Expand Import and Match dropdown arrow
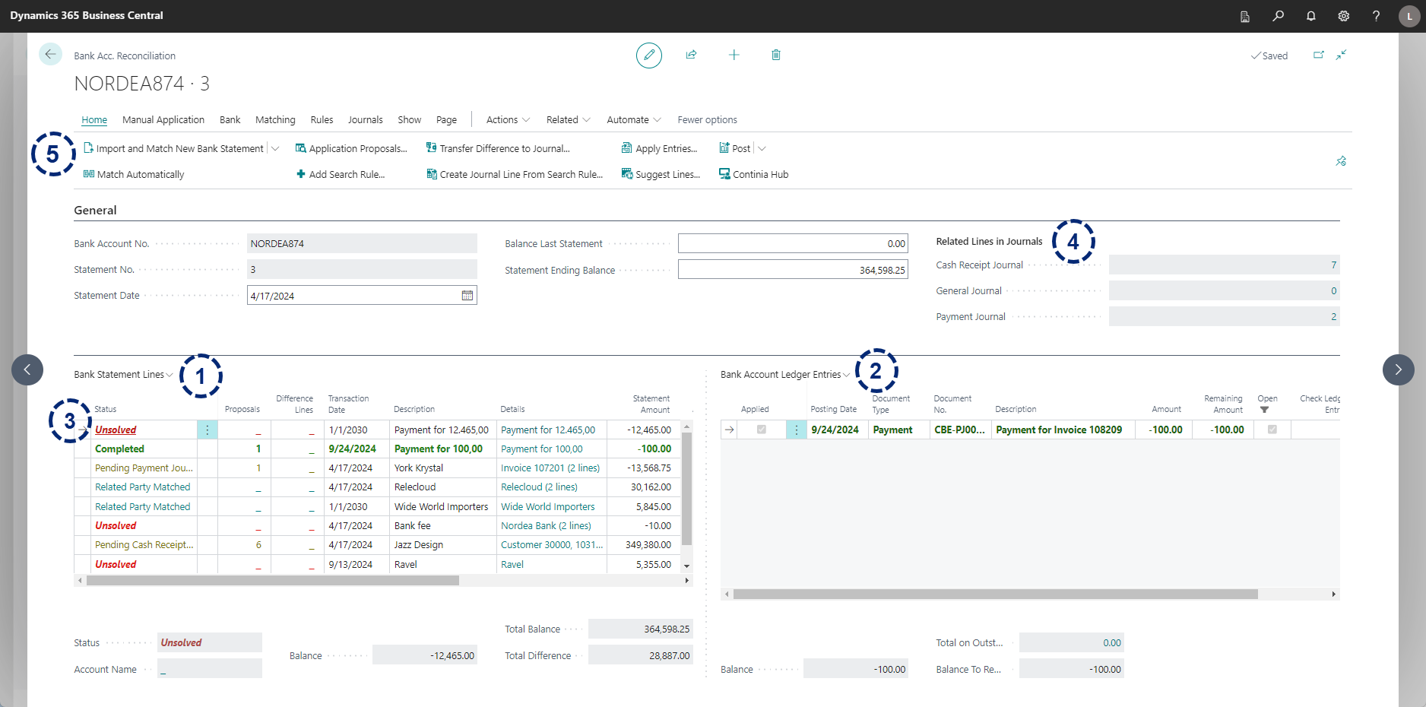 pyautogui.click(x=275, y=148)
